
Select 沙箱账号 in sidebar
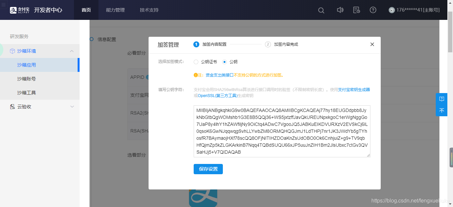(x=40, y=79)
